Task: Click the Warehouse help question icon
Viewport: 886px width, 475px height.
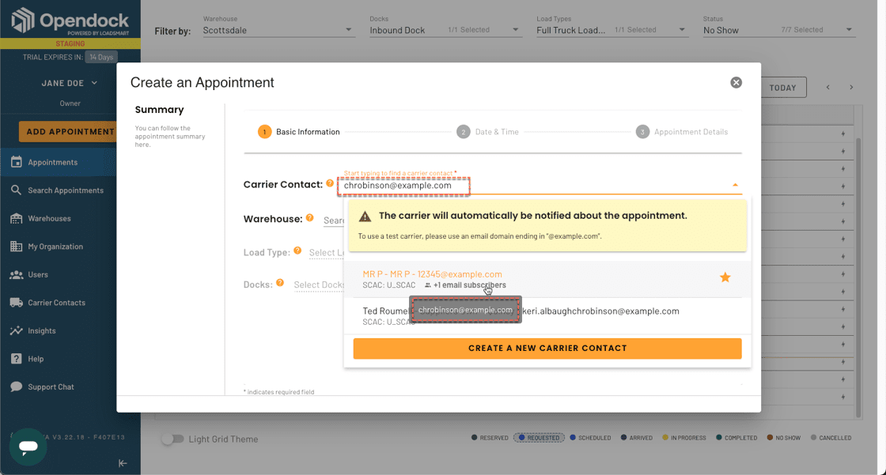Action: click(x=310, y=218)
